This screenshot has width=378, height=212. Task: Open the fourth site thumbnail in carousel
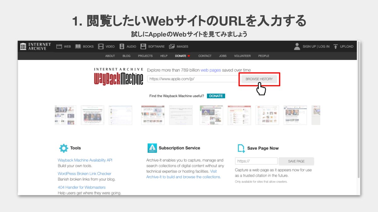click(x=153, y=115)
